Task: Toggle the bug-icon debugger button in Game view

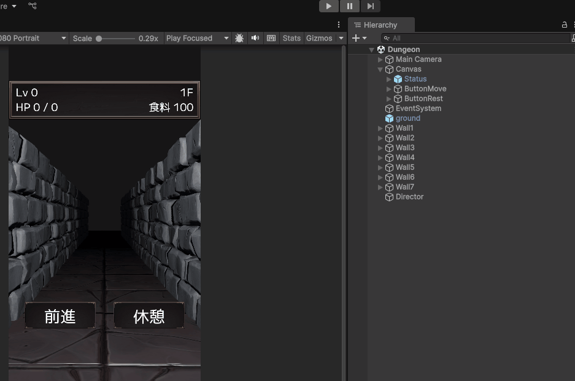Action: point(239,38)
